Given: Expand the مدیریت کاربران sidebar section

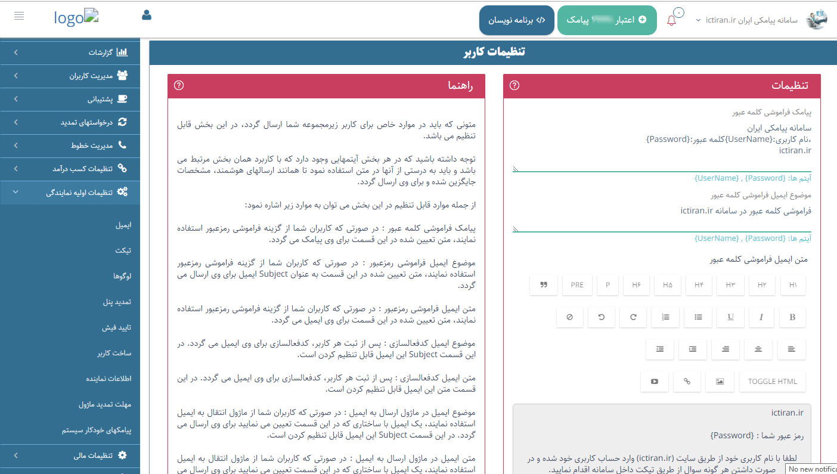Looking at the screenshot, I should pyautogui.click(x=70, y=76).
